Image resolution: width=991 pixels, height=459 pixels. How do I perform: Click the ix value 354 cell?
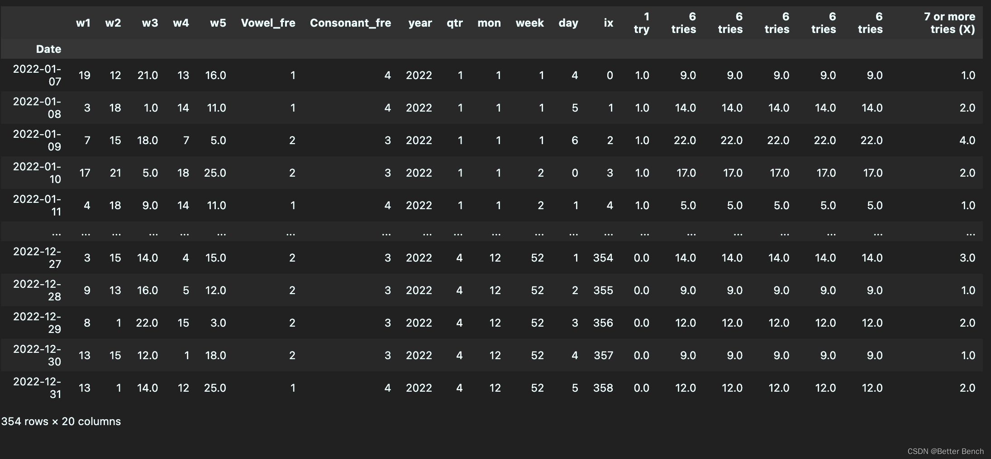coord(603,258)
